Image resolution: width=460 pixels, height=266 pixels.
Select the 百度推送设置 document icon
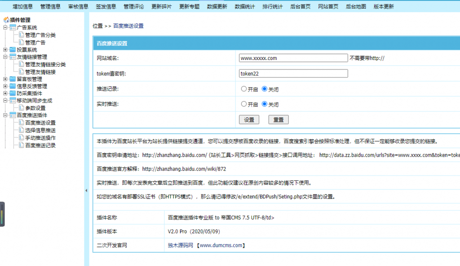[21, 122]
